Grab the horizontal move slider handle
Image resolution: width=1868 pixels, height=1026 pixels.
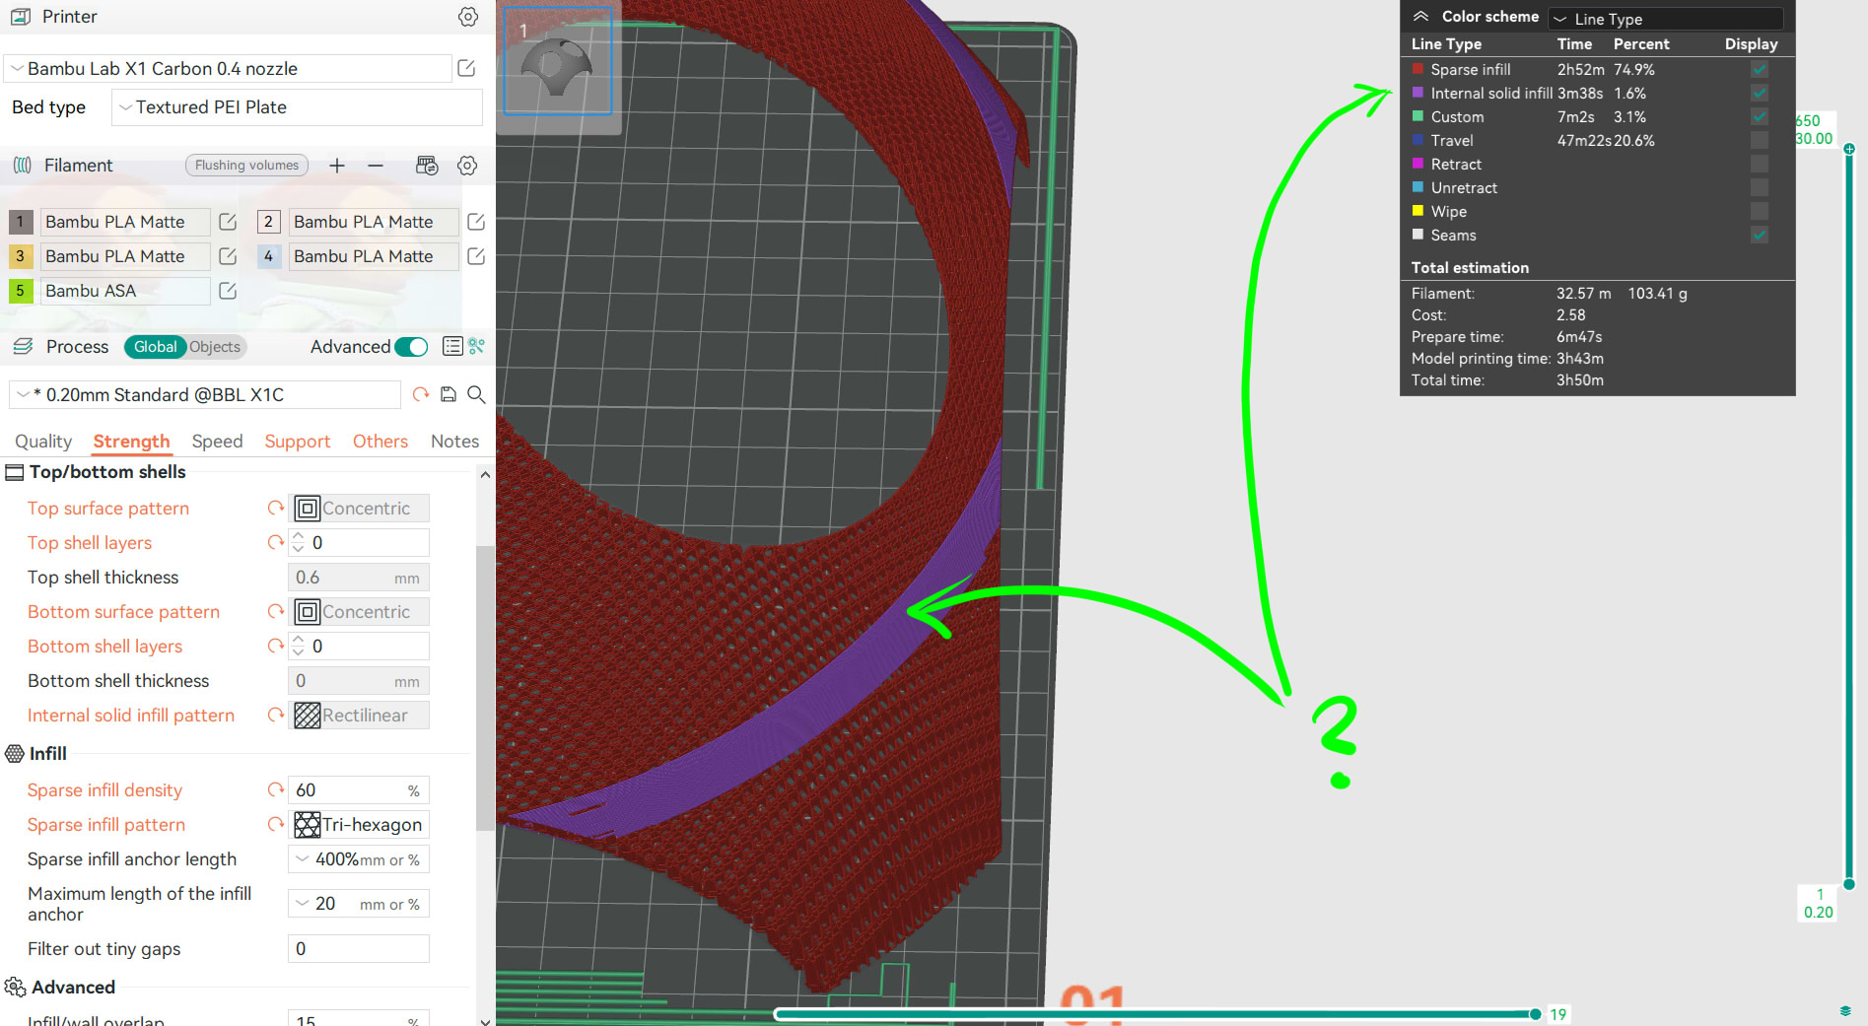pos(1535,1014)
